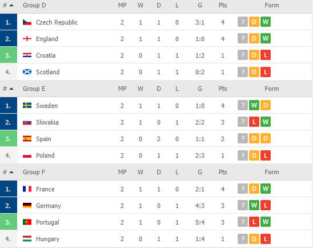
Task: Sort Group F by MP column
Action: pyautogui.click(x=122, y=172)
